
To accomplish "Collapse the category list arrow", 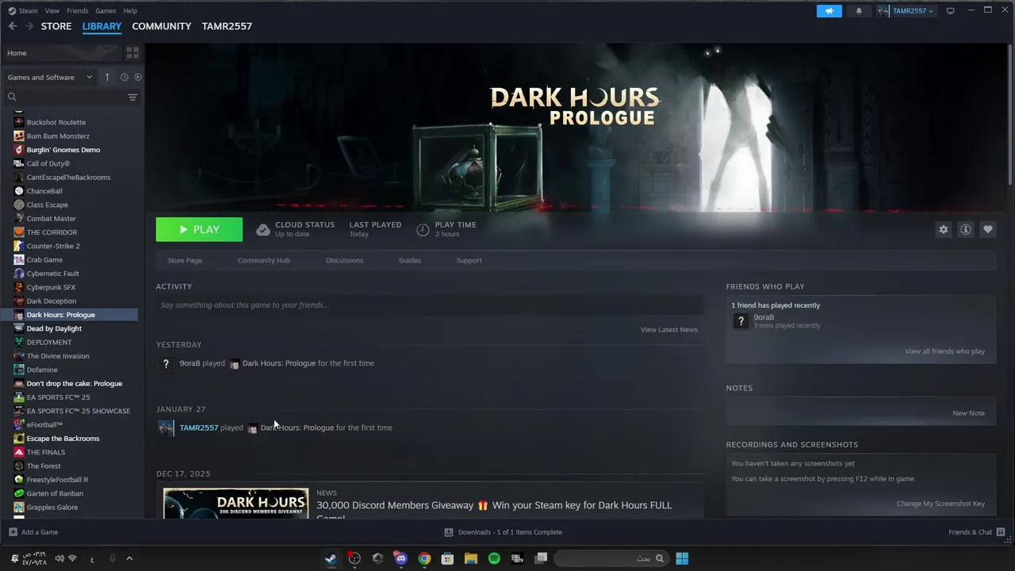I will 107,77.
